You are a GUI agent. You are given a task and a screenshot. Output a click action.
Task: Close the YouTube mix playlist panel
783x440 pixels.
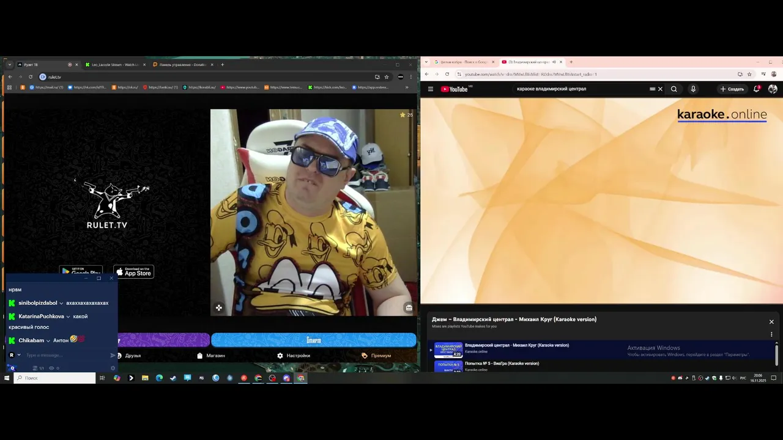[771, 322]
